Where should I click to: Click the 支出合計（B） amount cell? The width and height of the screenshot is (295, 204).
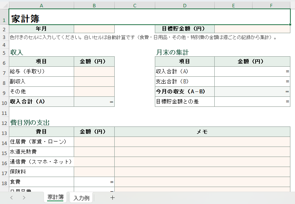(252, 81)
